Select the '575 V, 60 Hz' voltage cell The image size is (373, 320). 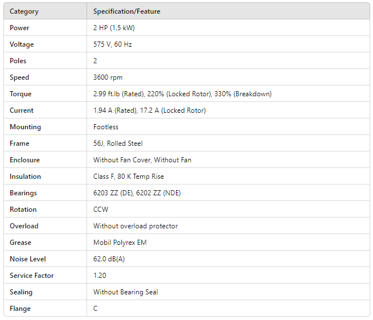coord(112,44)
